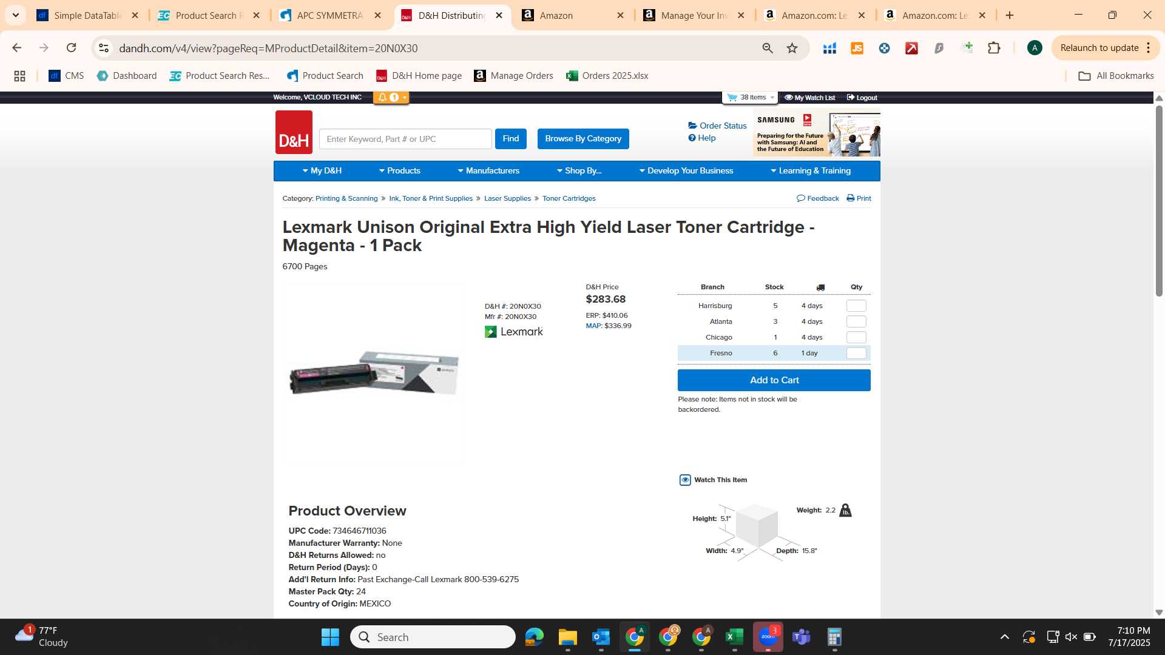The image size is (1165, 655).
Task: Open the Feedback speech bubble link
Action: pyautogui.click(x=817, y=198)
